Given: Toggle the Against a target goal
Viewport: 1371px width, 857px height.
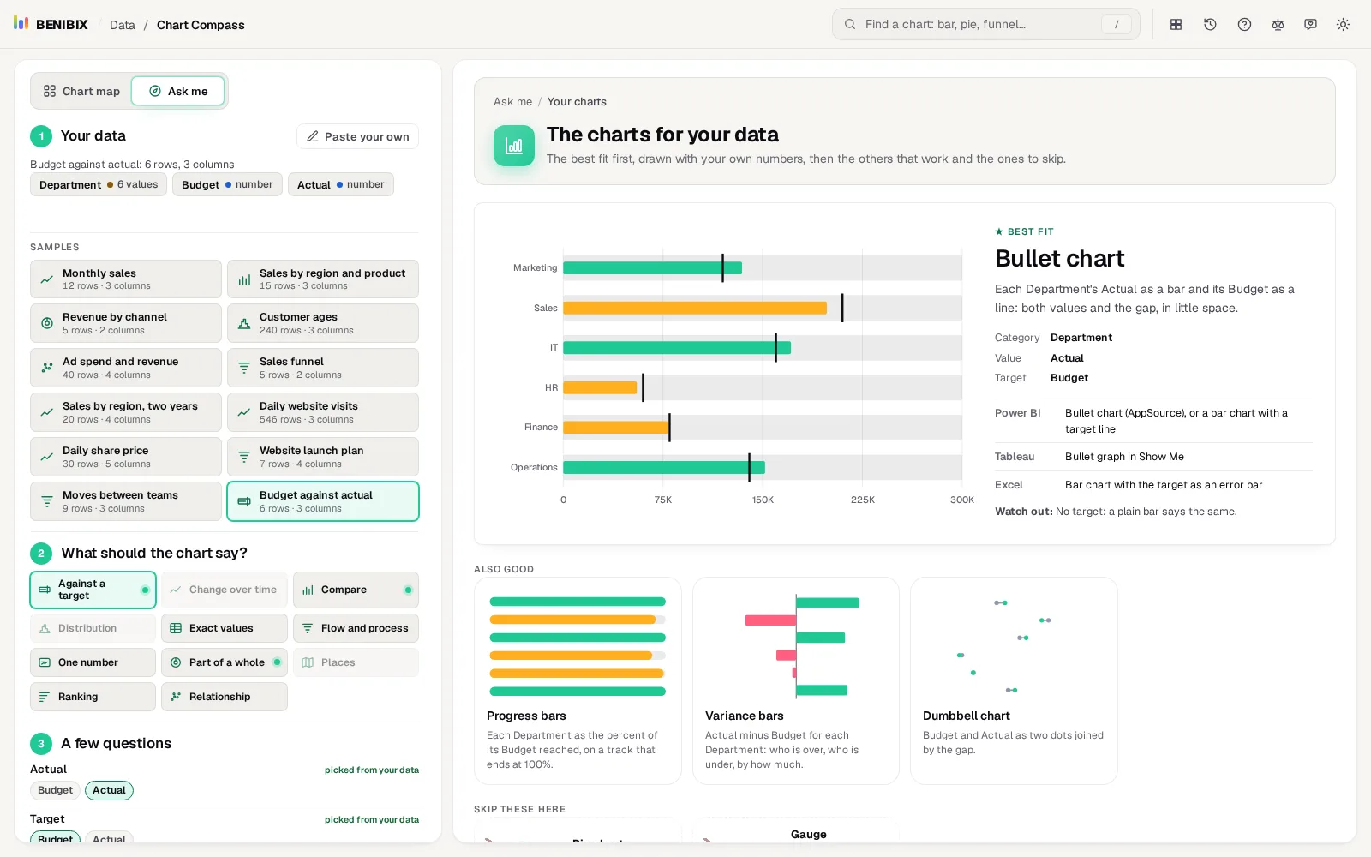Looking at the screenshot, I should (x=93, y=590).
